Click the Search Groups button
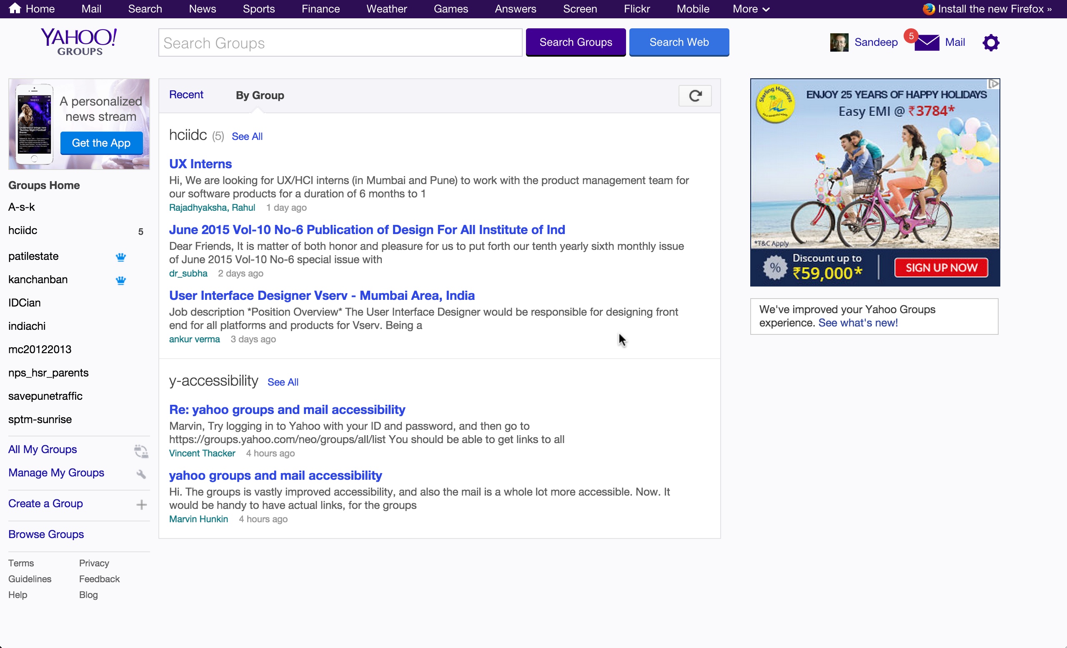Viewport: 1067px width, 648px height. (576, 42)
